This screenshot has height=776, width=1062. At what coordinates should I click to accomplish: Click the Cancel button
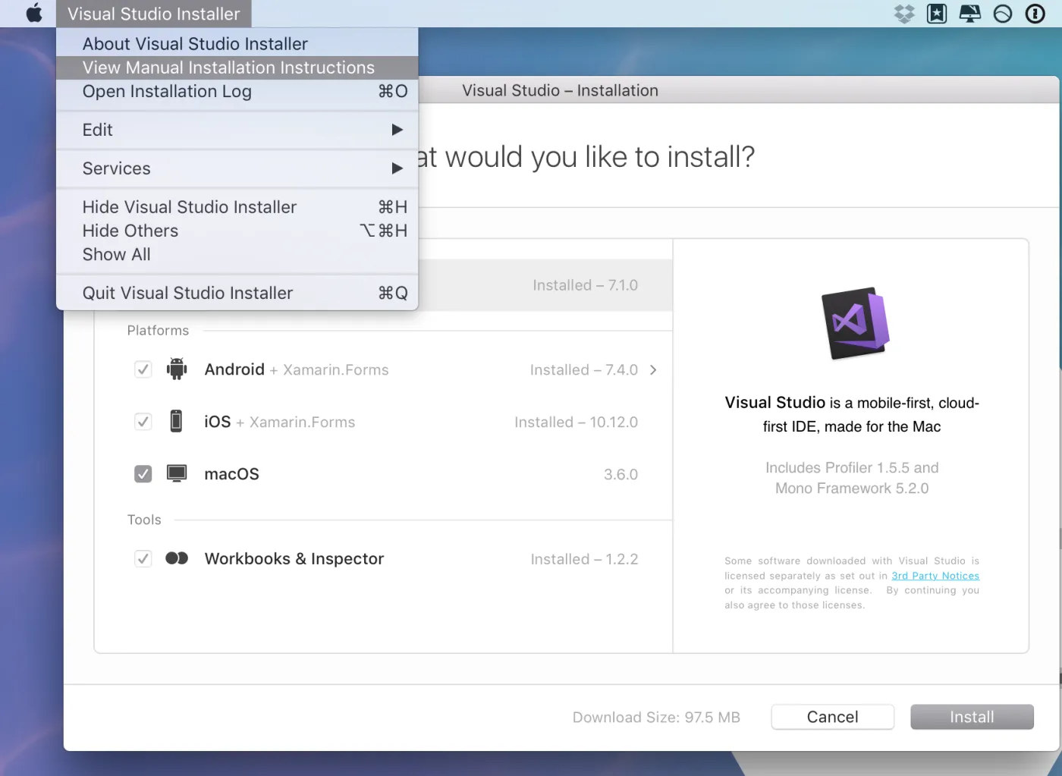(832, 717)
